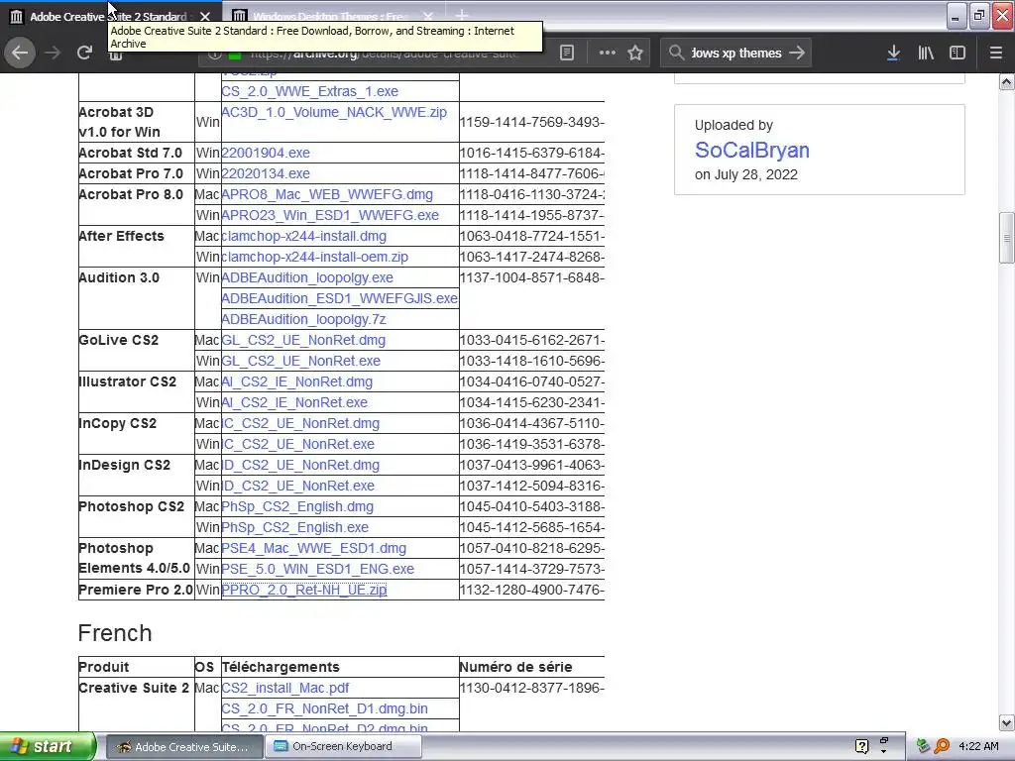Click the search magnifier icon in search box
1015x761 pixels.
pyautogui.click(x=676, y=53)
